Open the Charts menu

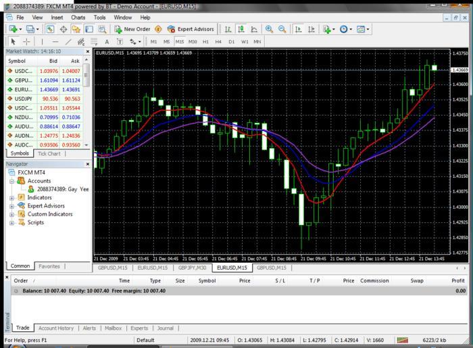78,18
